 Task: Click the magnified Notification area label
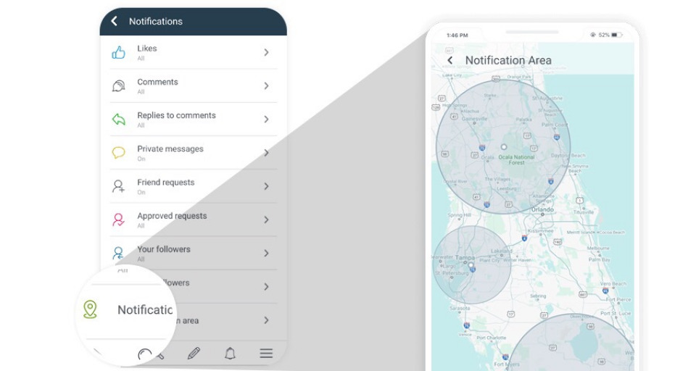click(x=145, y=309)
